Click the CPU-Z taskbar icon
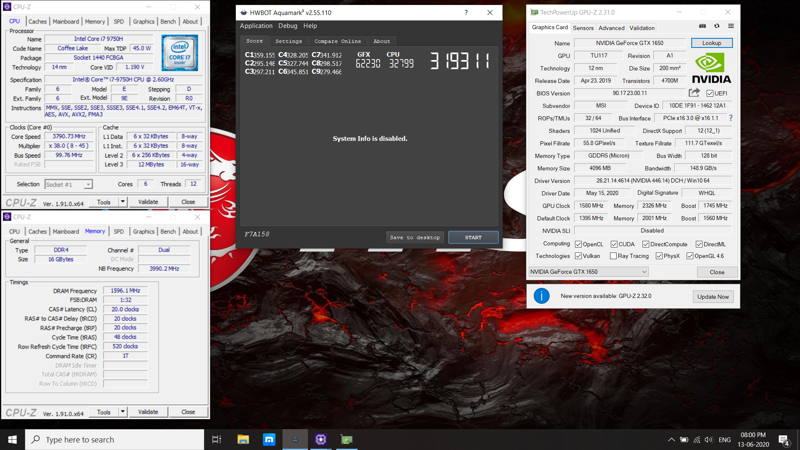The image size is (800, 450). (x=321, y=440)
